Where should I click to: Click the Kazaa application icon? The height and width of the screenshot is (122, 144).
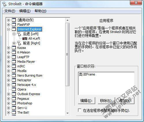pyautogui.click(x=14, y=48)
